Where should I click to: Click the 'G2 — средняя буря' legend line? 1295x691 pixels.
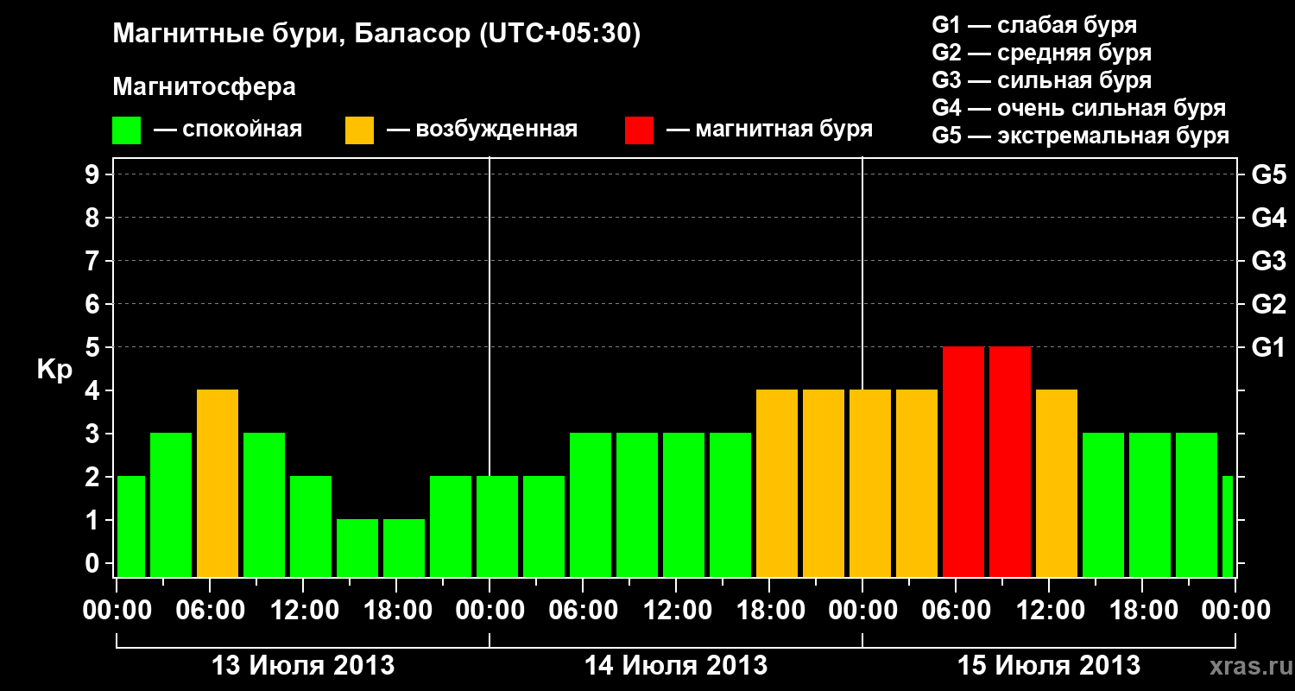[x=1042, y=53]
